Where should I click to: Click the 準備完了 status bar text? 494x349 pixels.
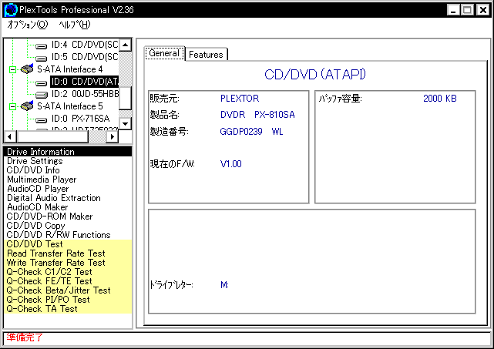pyautogui.click(x=25, y=337)
